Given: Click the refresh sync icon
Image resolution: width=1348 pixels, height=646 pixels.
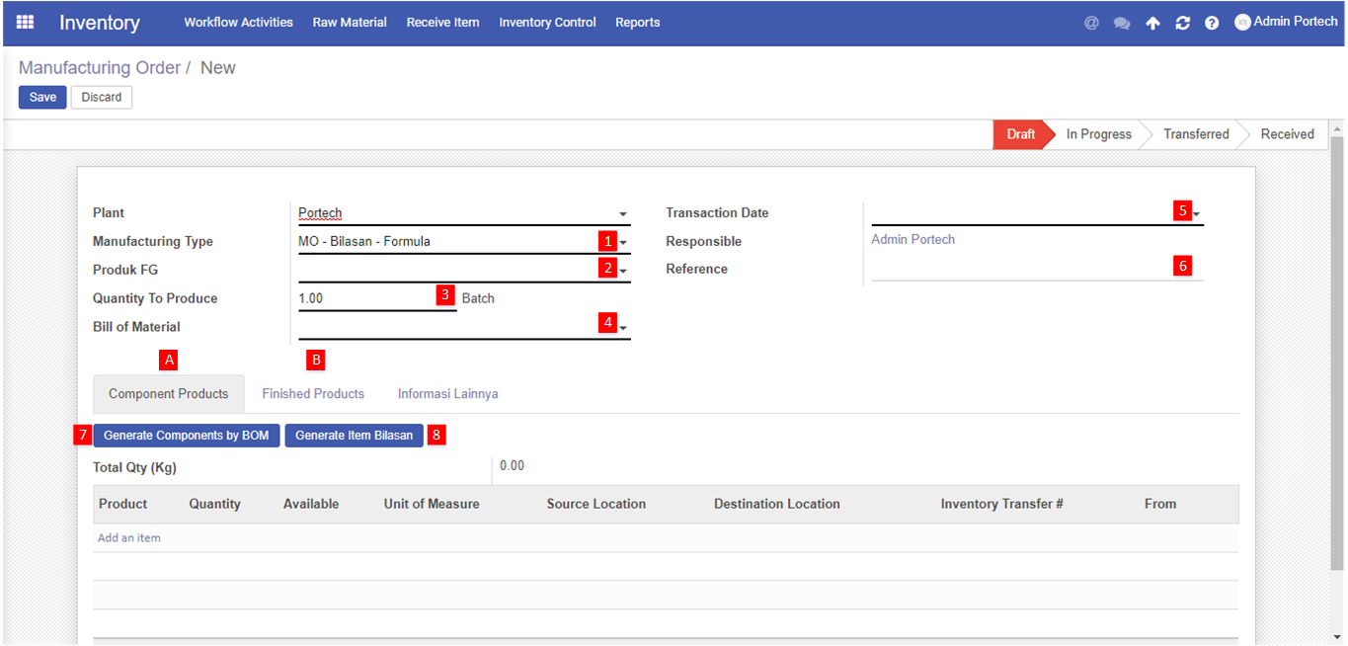Looking at the screenshot, I should click(x=1182, y=23).
